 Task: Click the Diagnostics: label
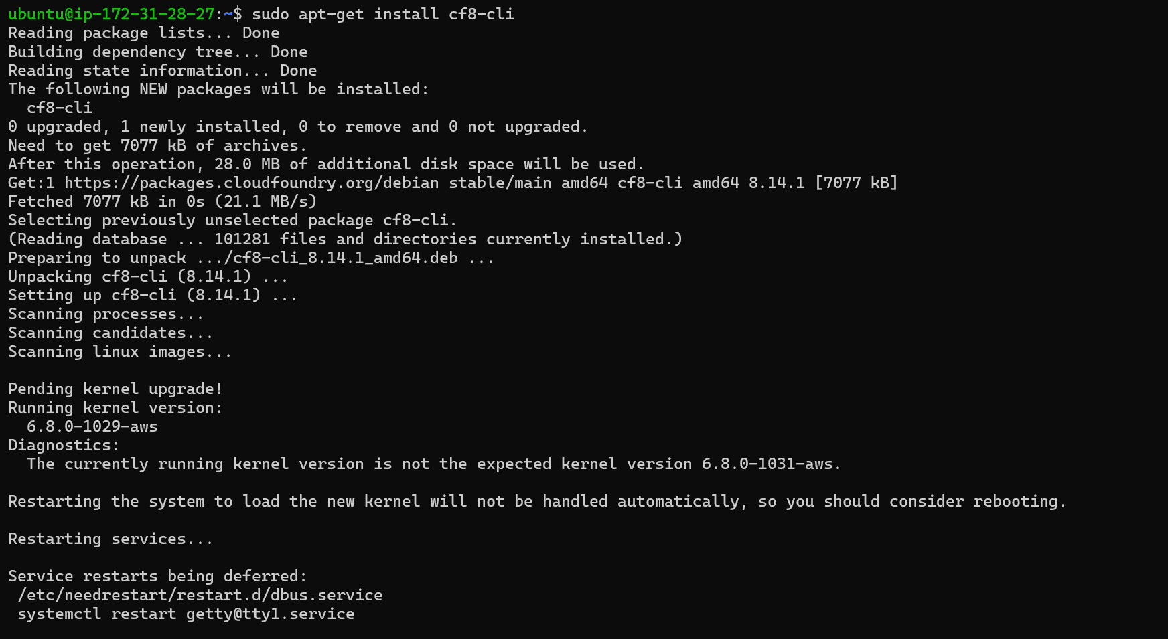pyautogui.click(x=64, y=445)
